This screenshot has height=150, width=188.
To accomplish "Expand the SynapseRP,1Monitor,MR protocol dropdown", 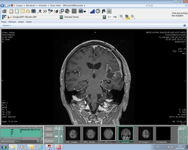I will pyautogui.click(x=61, y=17).
